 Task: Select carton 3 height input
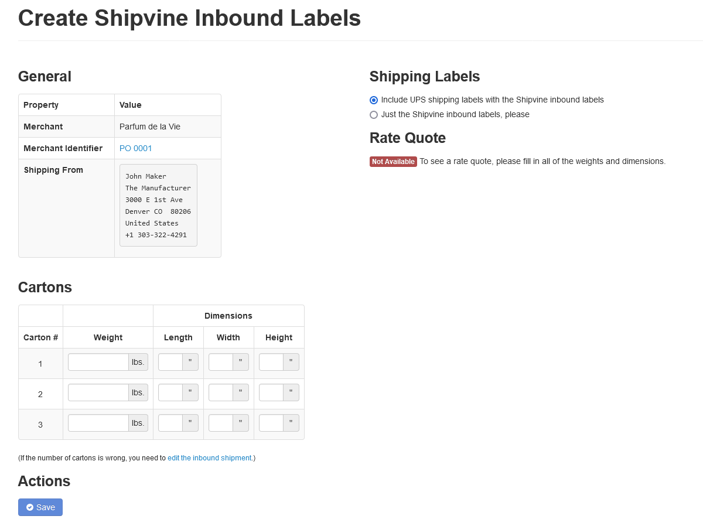coord(271,423)
